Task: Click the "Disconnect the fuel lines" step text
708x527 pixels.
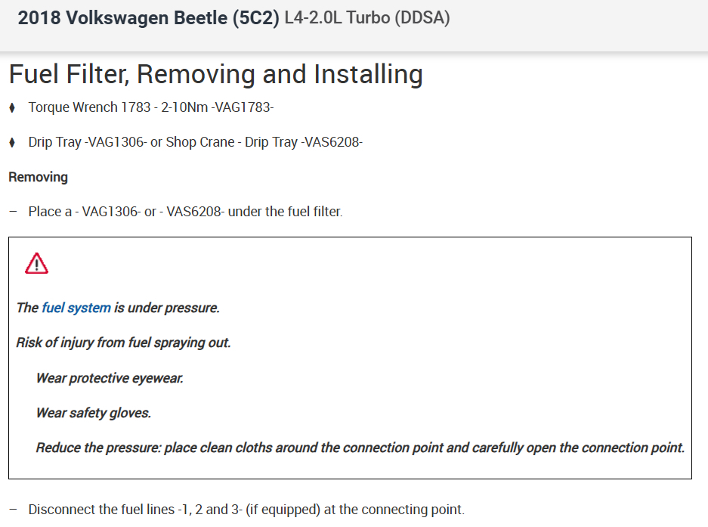Action: click(246, 510)
